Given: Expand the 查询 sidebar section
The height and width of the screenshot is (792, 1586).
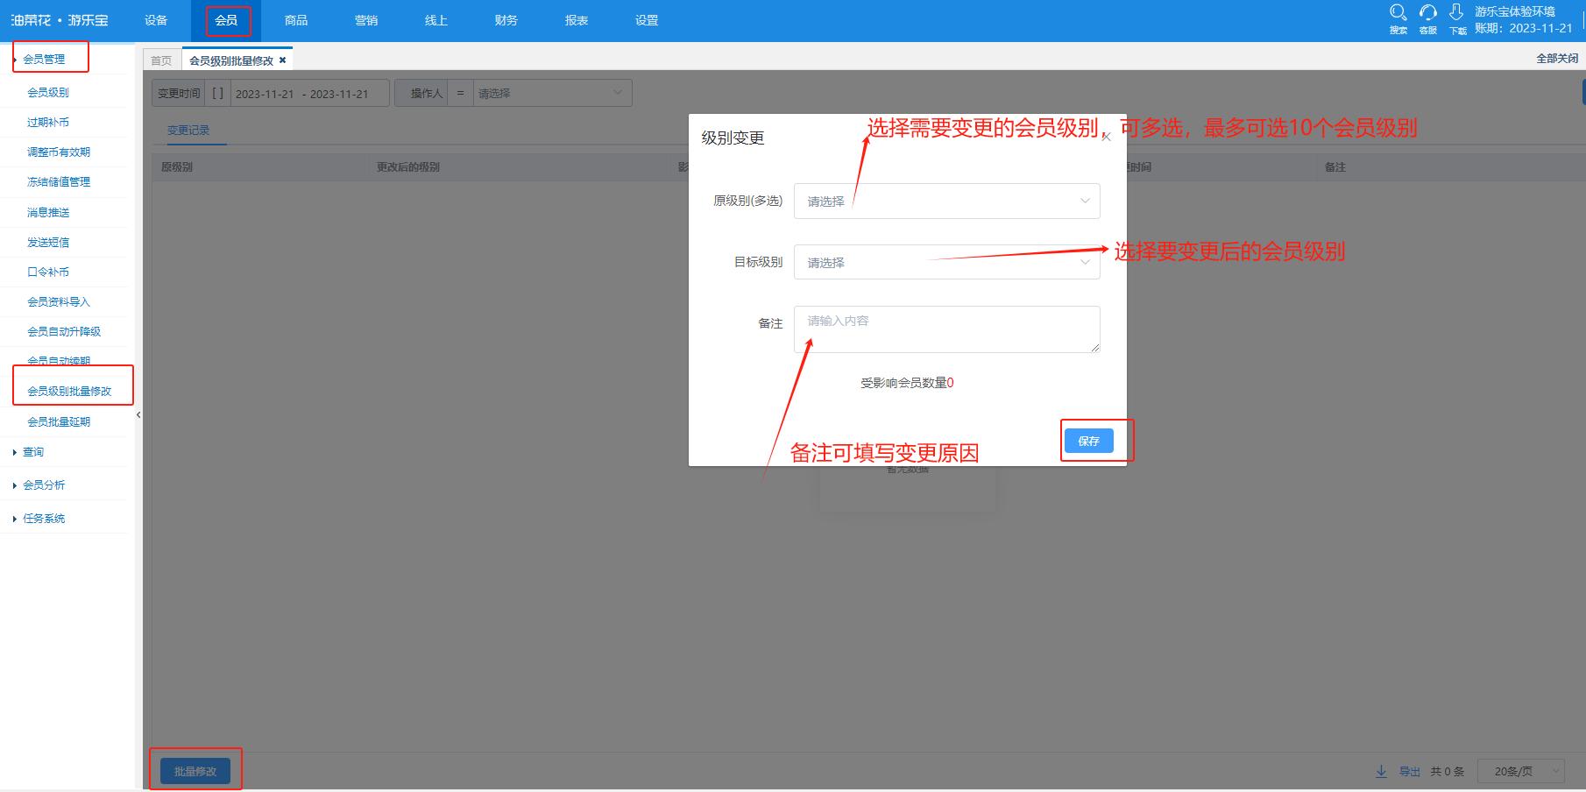Looking at the screenshot, I should coord(33,452).
